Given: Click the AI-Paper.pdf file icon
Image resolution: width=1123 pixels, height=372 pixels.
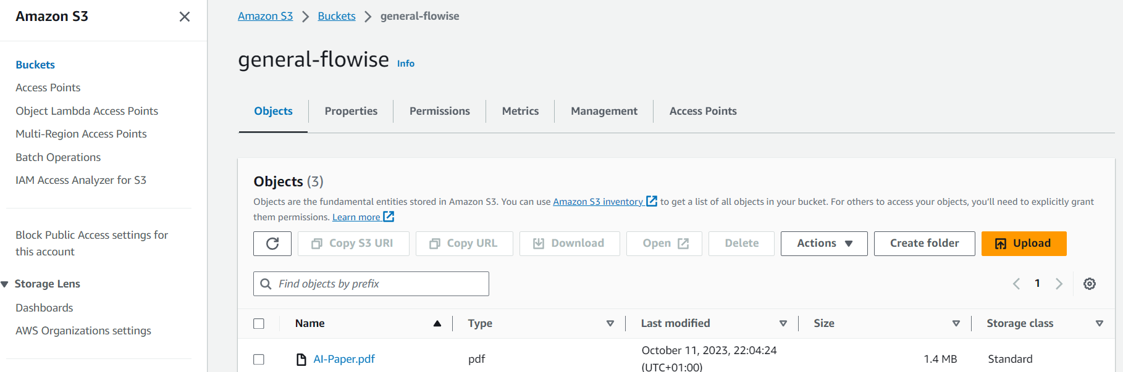Looking at the screenshot, I should [x=301, y=359].
